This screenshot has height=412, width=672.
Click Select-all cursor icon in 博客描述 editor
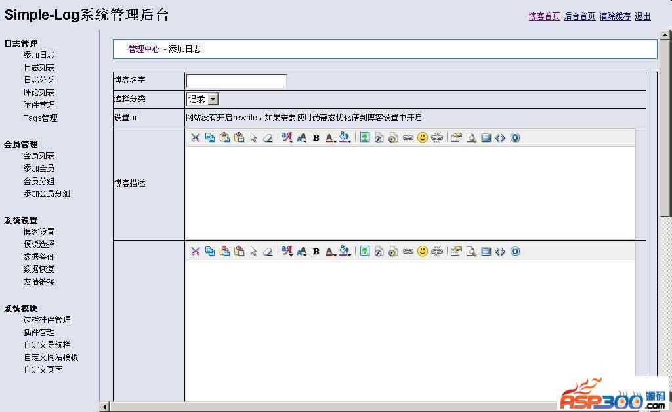[254, 137]
